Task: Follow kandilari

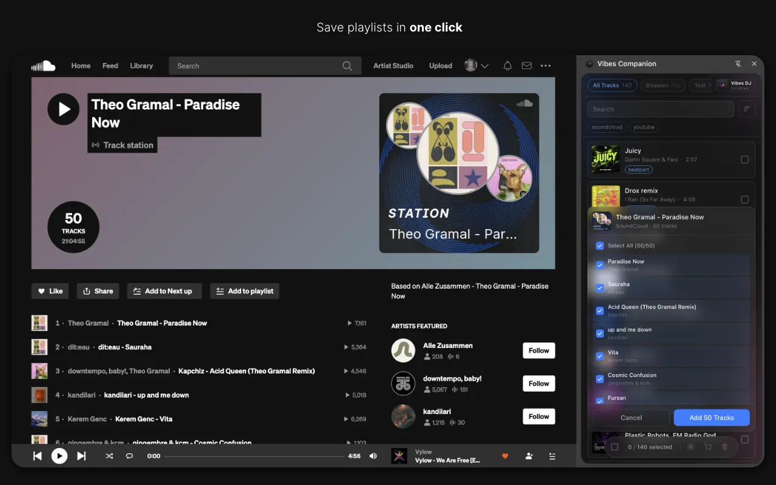Action: click(x=539, y=416)
